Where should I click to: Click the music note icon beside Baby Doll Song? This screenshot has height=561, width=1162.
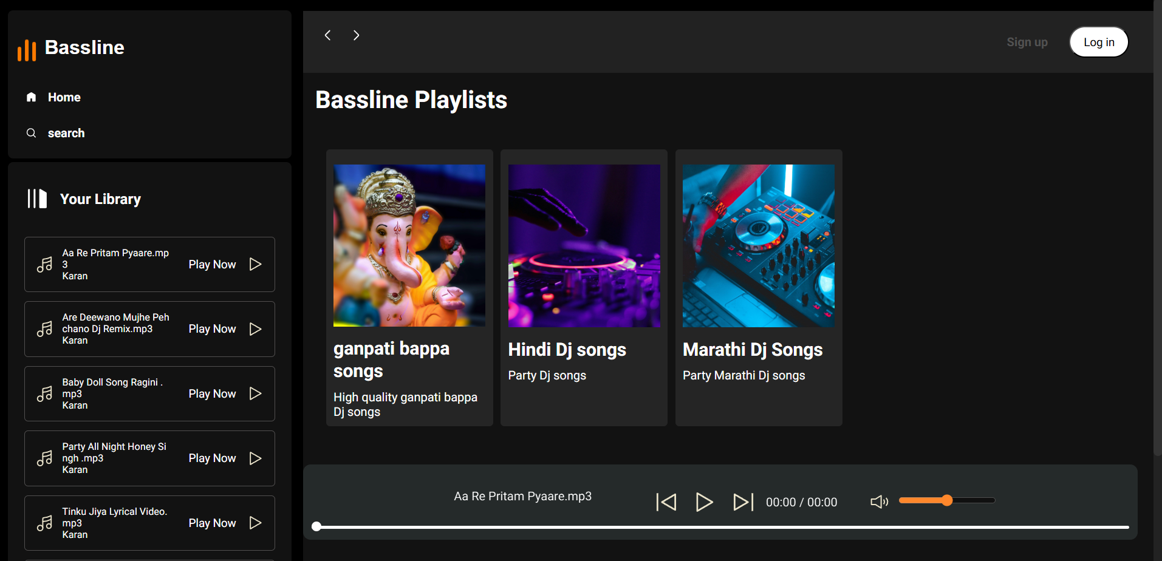(x=43, y=393)
